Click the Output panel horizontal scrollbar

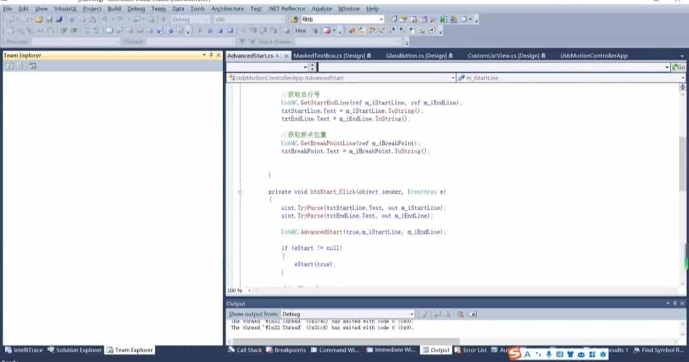point(344,341)
